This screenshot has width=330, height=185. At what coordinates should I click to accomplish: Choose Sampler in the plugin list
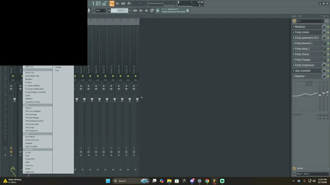[x=29, y=143]
